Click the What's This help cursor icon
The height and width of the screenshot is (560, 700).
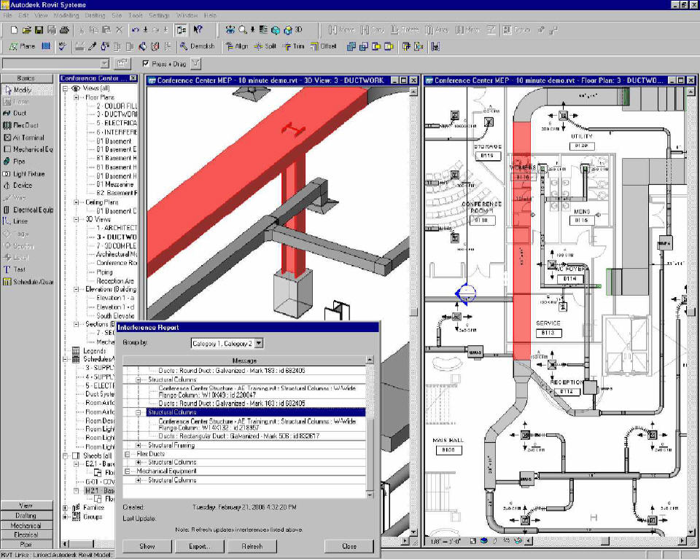(198, 30)
